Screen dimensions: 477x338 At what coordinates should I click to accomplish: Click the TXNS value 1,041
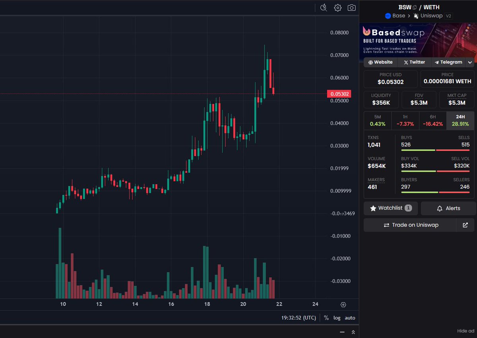pyautogui.click(x=375, y=145)
